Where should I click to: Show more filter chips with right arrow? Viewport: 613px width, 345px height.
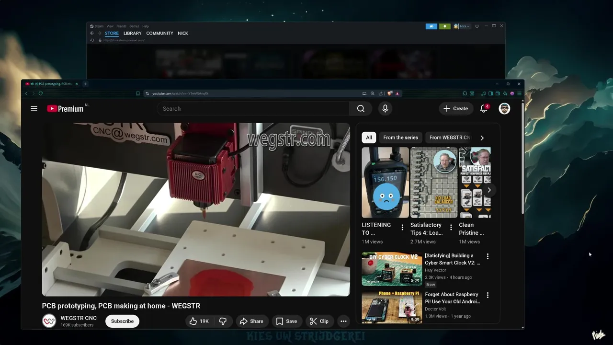[x=482, y=138]
